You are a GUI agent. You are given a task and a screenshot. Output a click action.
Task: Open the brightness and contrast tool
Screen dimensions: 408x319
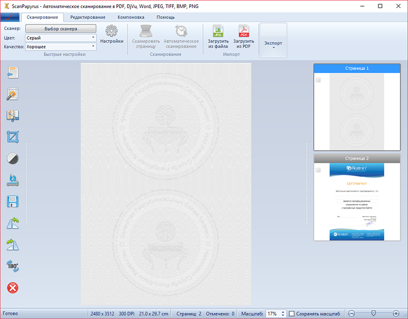[x=13, y=158]
